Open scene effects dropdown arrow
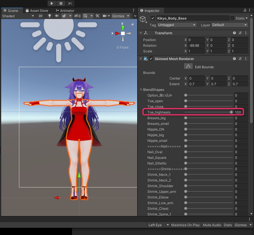 (x=70, y=16)
